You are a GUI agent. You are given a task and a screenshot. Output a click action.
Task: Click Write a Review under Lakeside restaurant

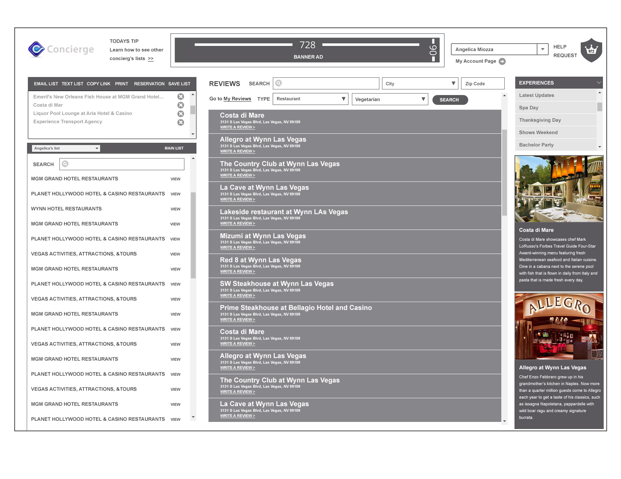point(237,224)
